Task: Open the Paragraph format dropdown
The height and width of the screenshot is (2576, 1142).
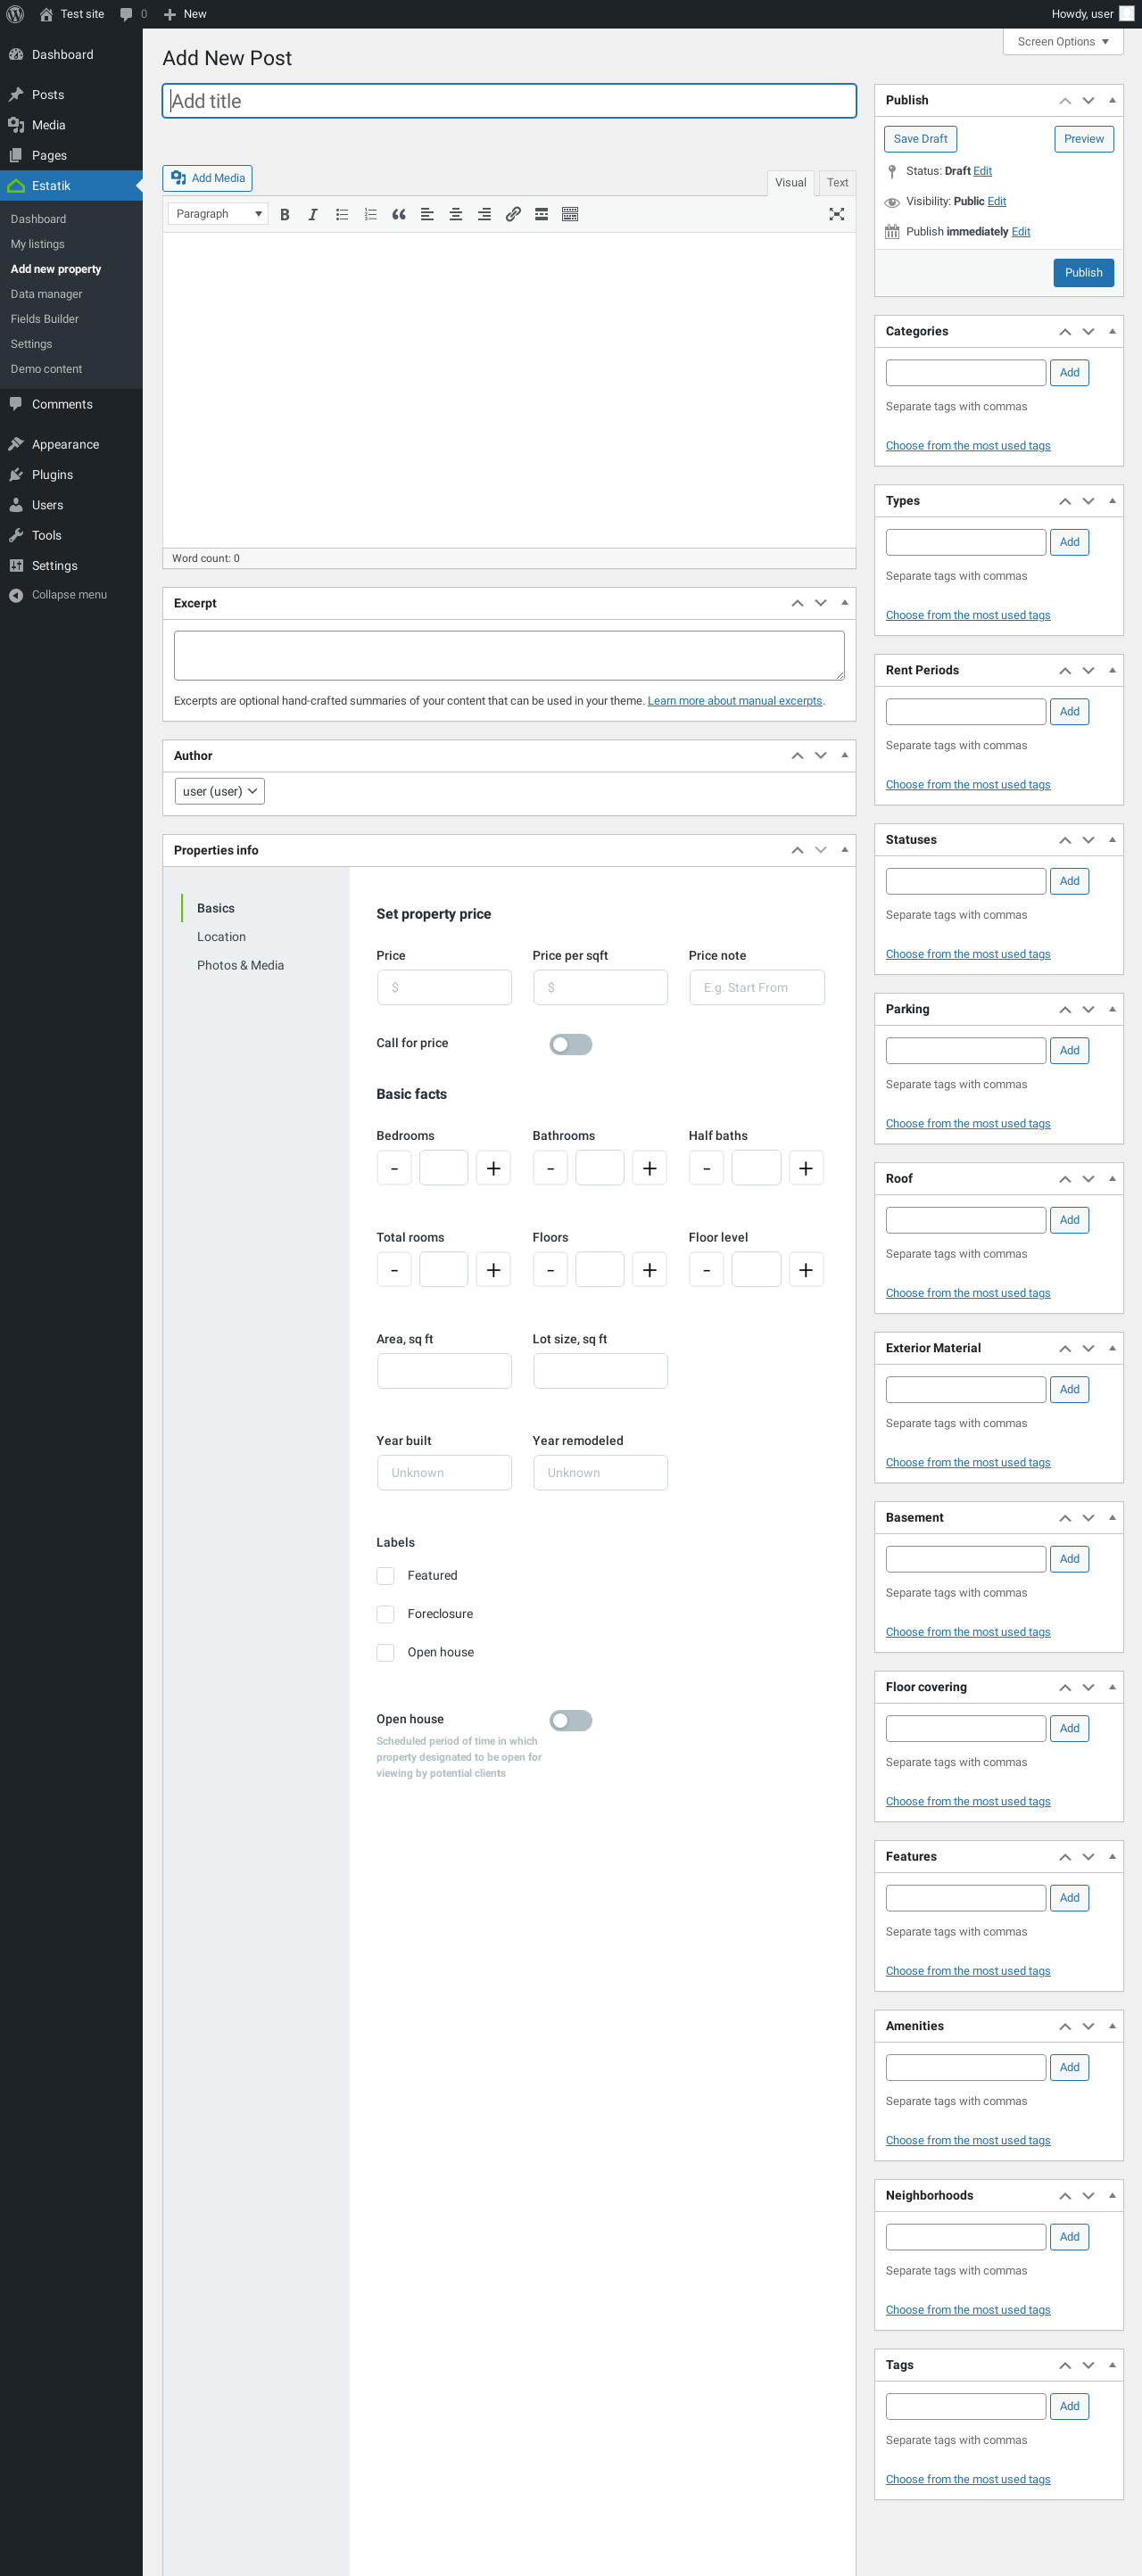Action: click(218, 214)
